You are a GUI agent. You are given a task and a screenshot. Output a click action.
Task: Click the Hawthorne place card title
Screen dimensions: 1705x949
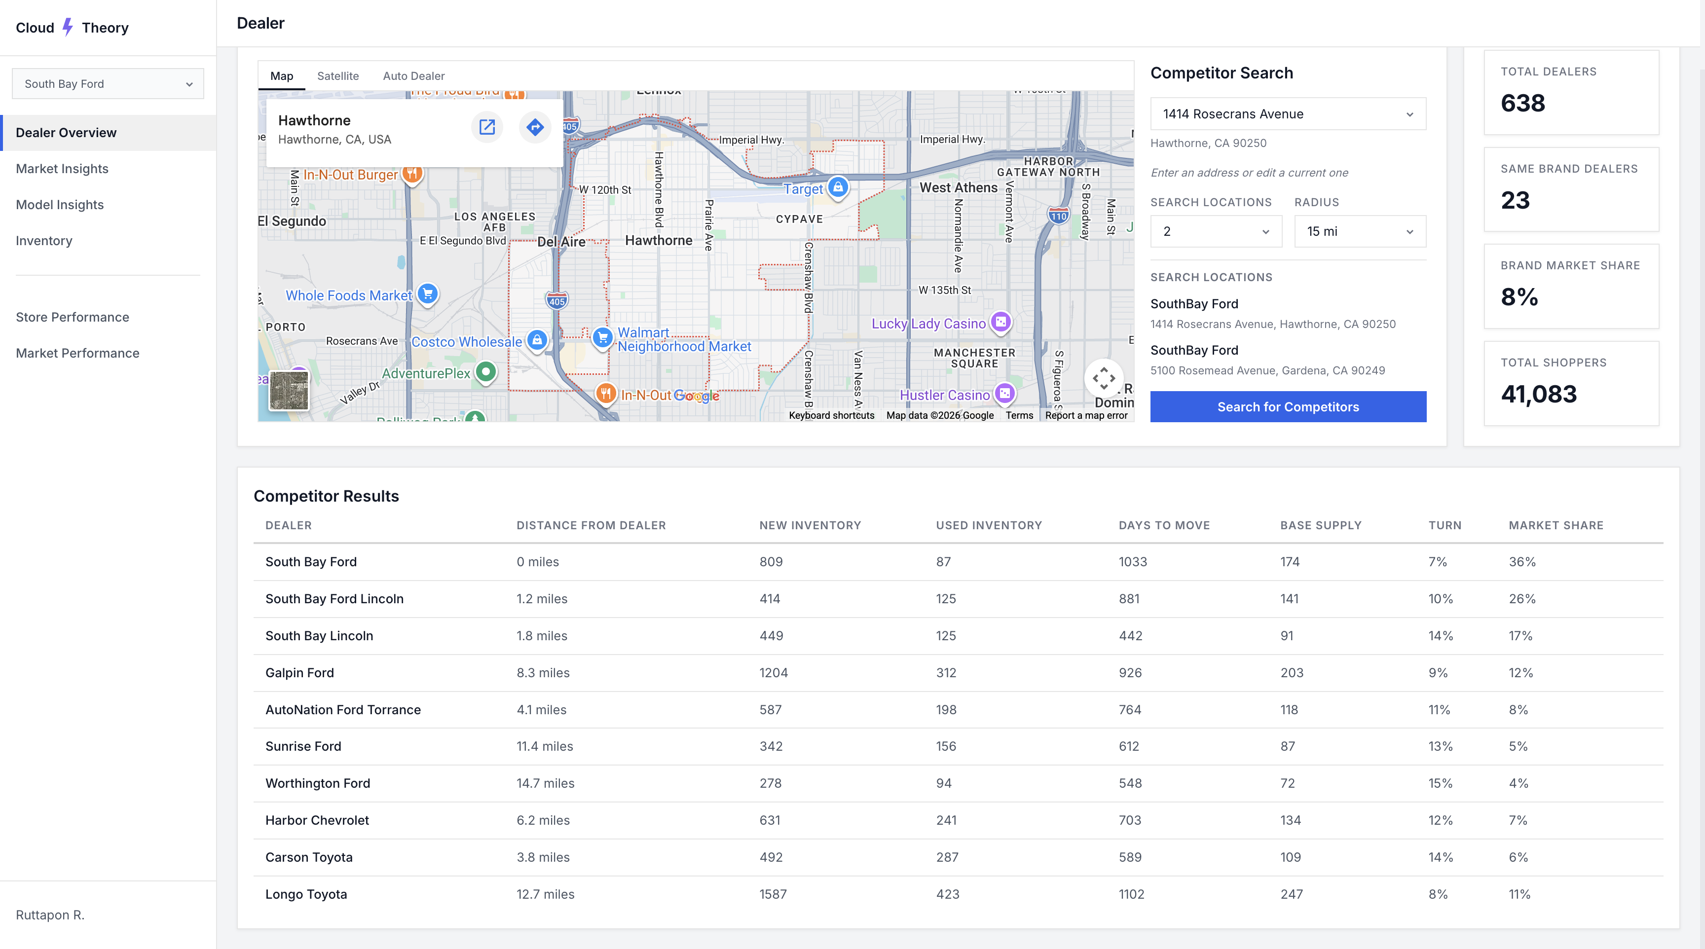[314, 120]
